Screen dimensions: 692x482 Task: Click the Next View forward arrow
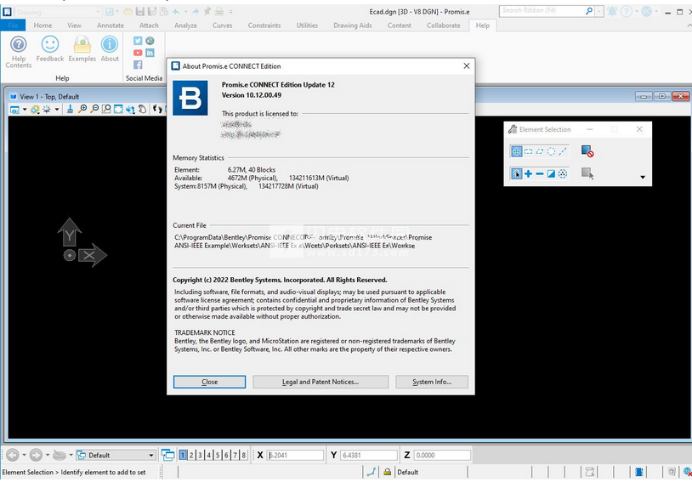coord(36,455)
